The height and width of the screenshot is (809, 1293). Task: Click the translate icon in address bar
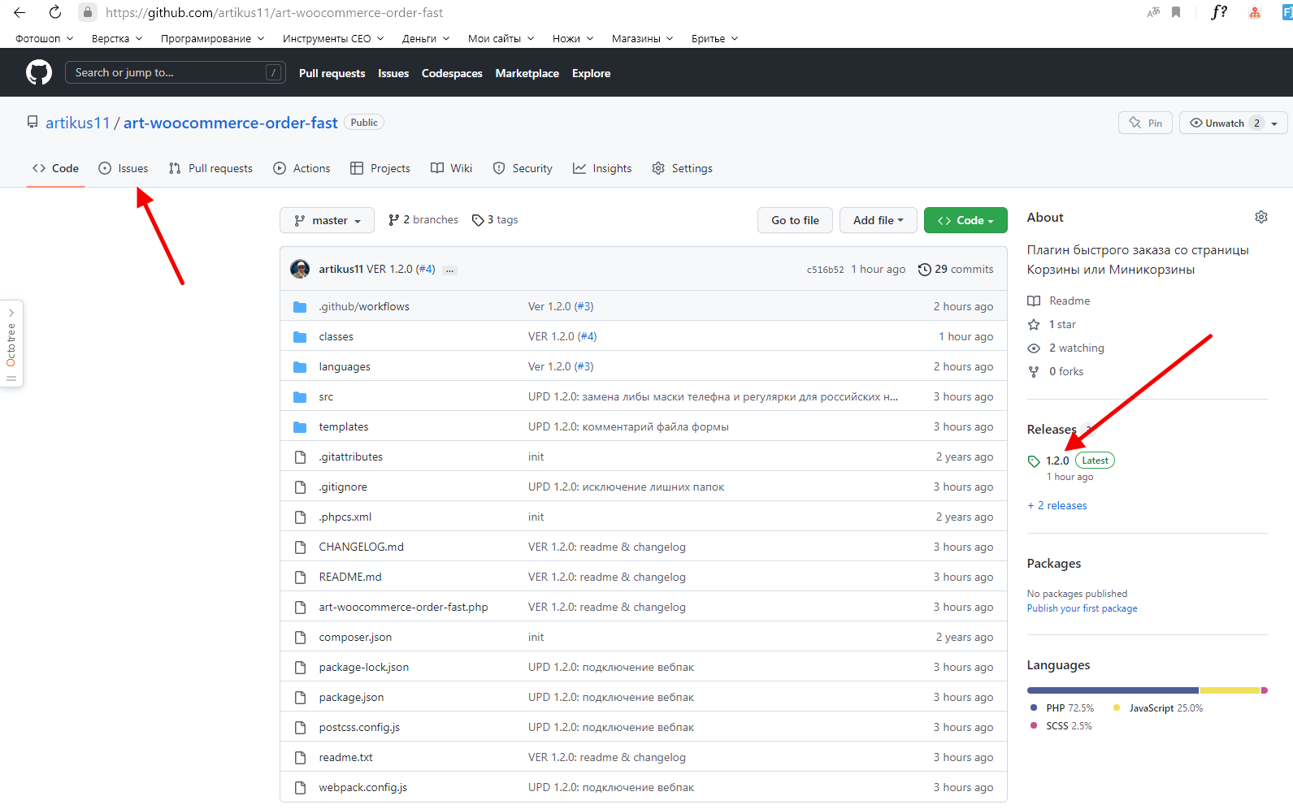pos(1153,12)
